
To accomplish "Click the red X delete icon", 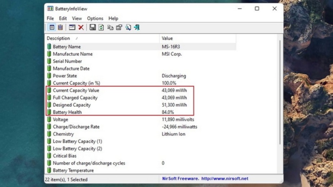I will click(x=81, y=27).
